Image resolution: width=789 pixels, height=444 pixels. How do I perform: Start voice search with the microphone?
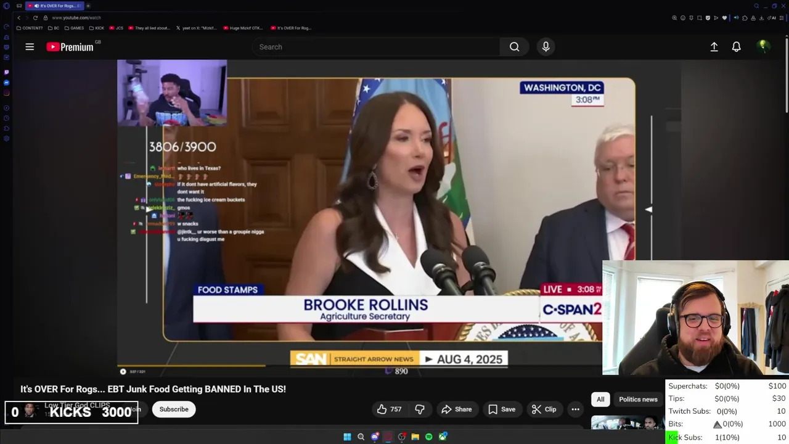[546, 47]
